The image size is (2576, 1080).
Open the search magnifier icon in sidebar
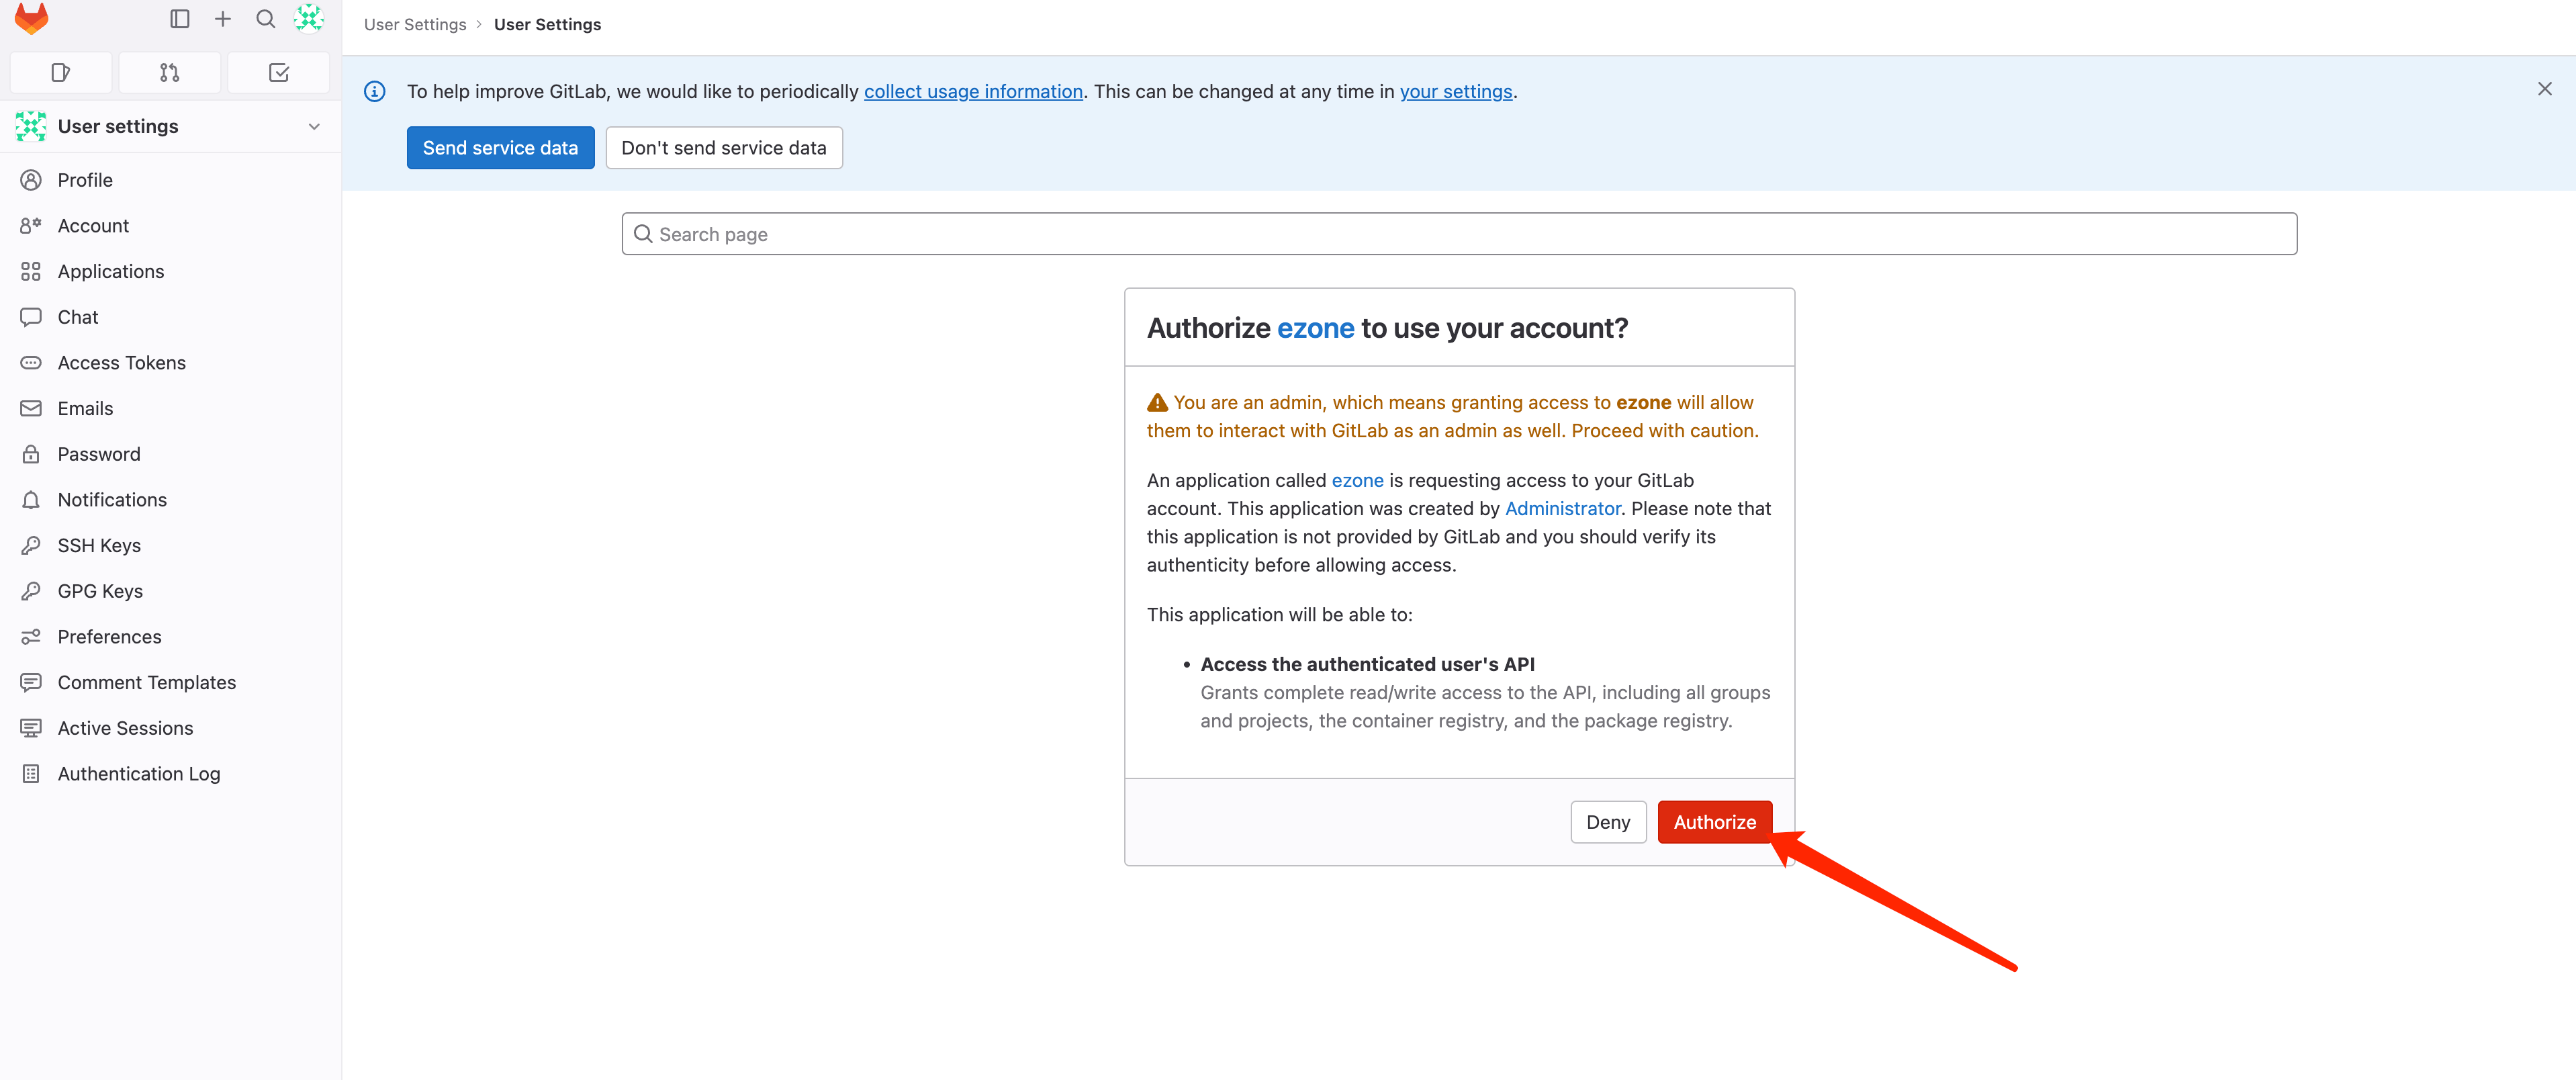pyautogui.click(x=266, y=19)
